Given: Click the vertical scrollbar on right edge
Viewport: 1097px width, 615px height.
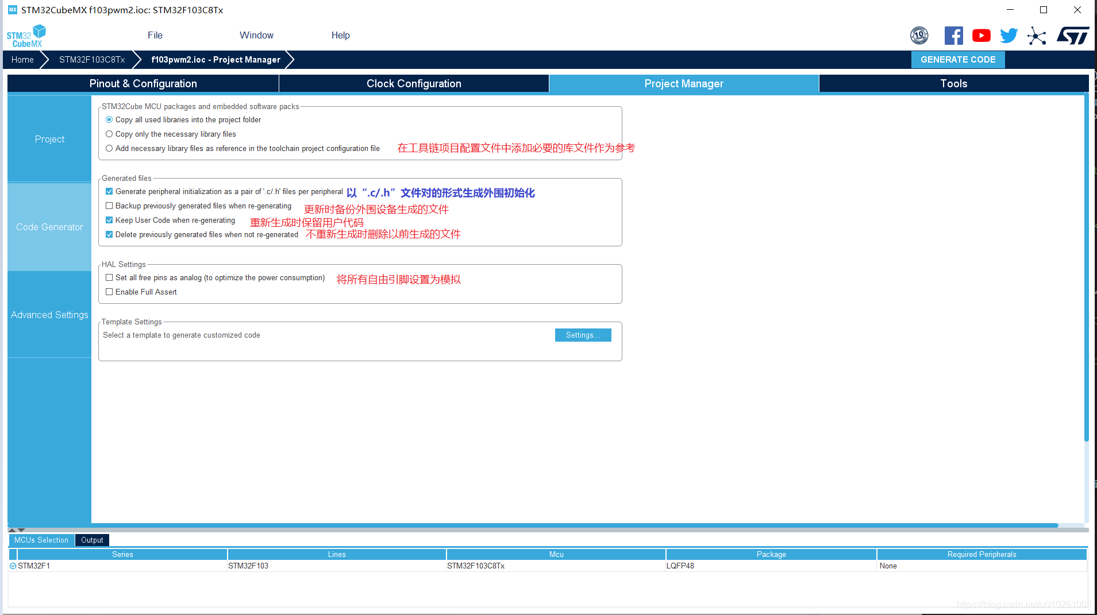Looking at the screenshot, I should coord(1086,268).
